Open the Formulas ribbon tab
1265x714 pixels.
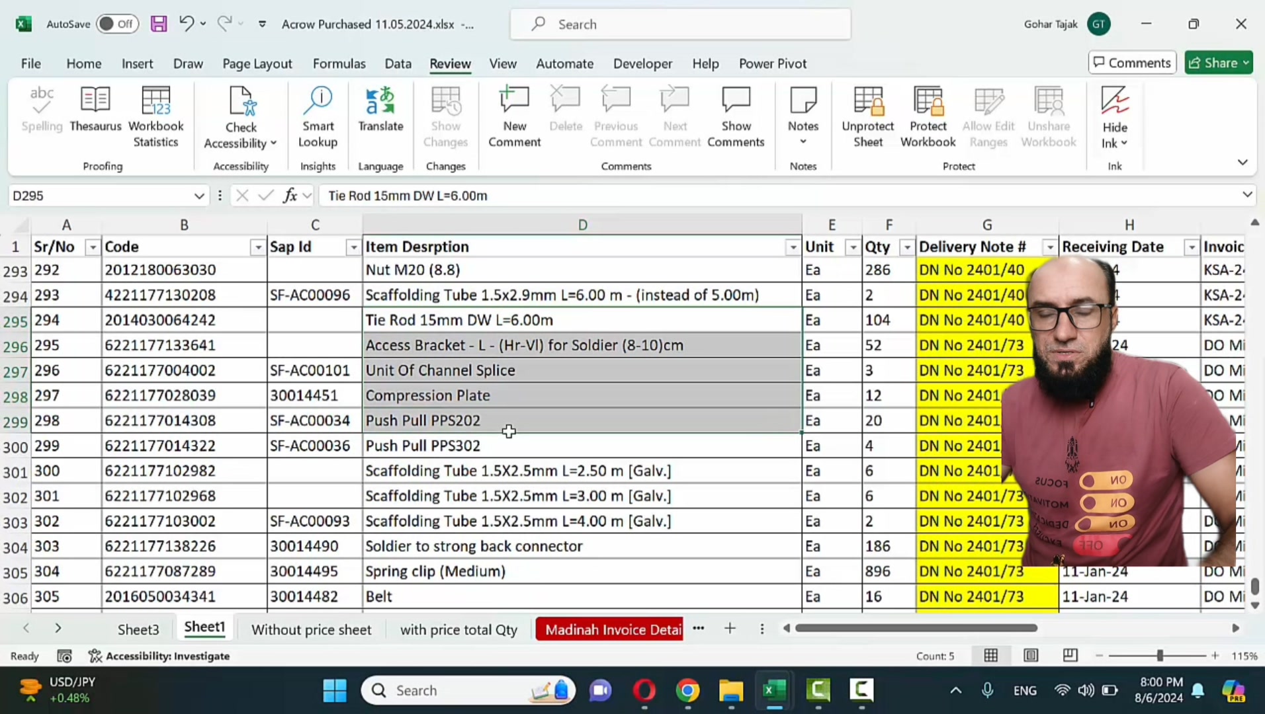point(339,63)
